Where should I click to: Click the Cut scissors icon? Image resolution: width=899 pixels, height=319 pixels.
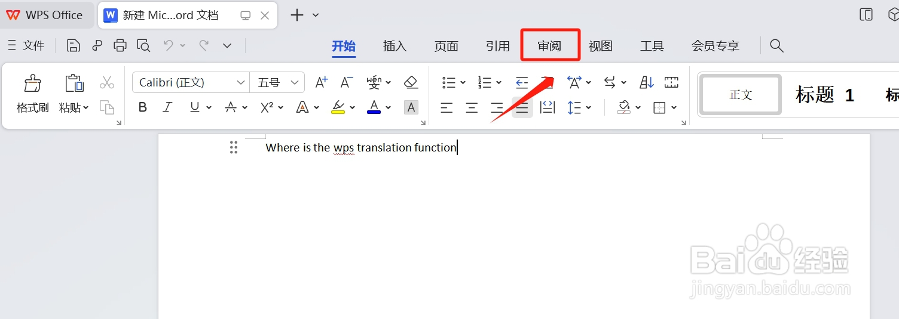(107, 82)
